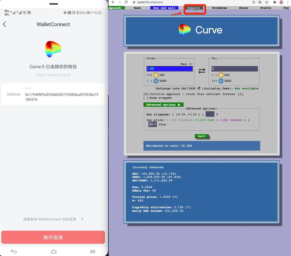
Task: Click Estimated tx cost: 24.30$ text
Action: coord(169,146)
